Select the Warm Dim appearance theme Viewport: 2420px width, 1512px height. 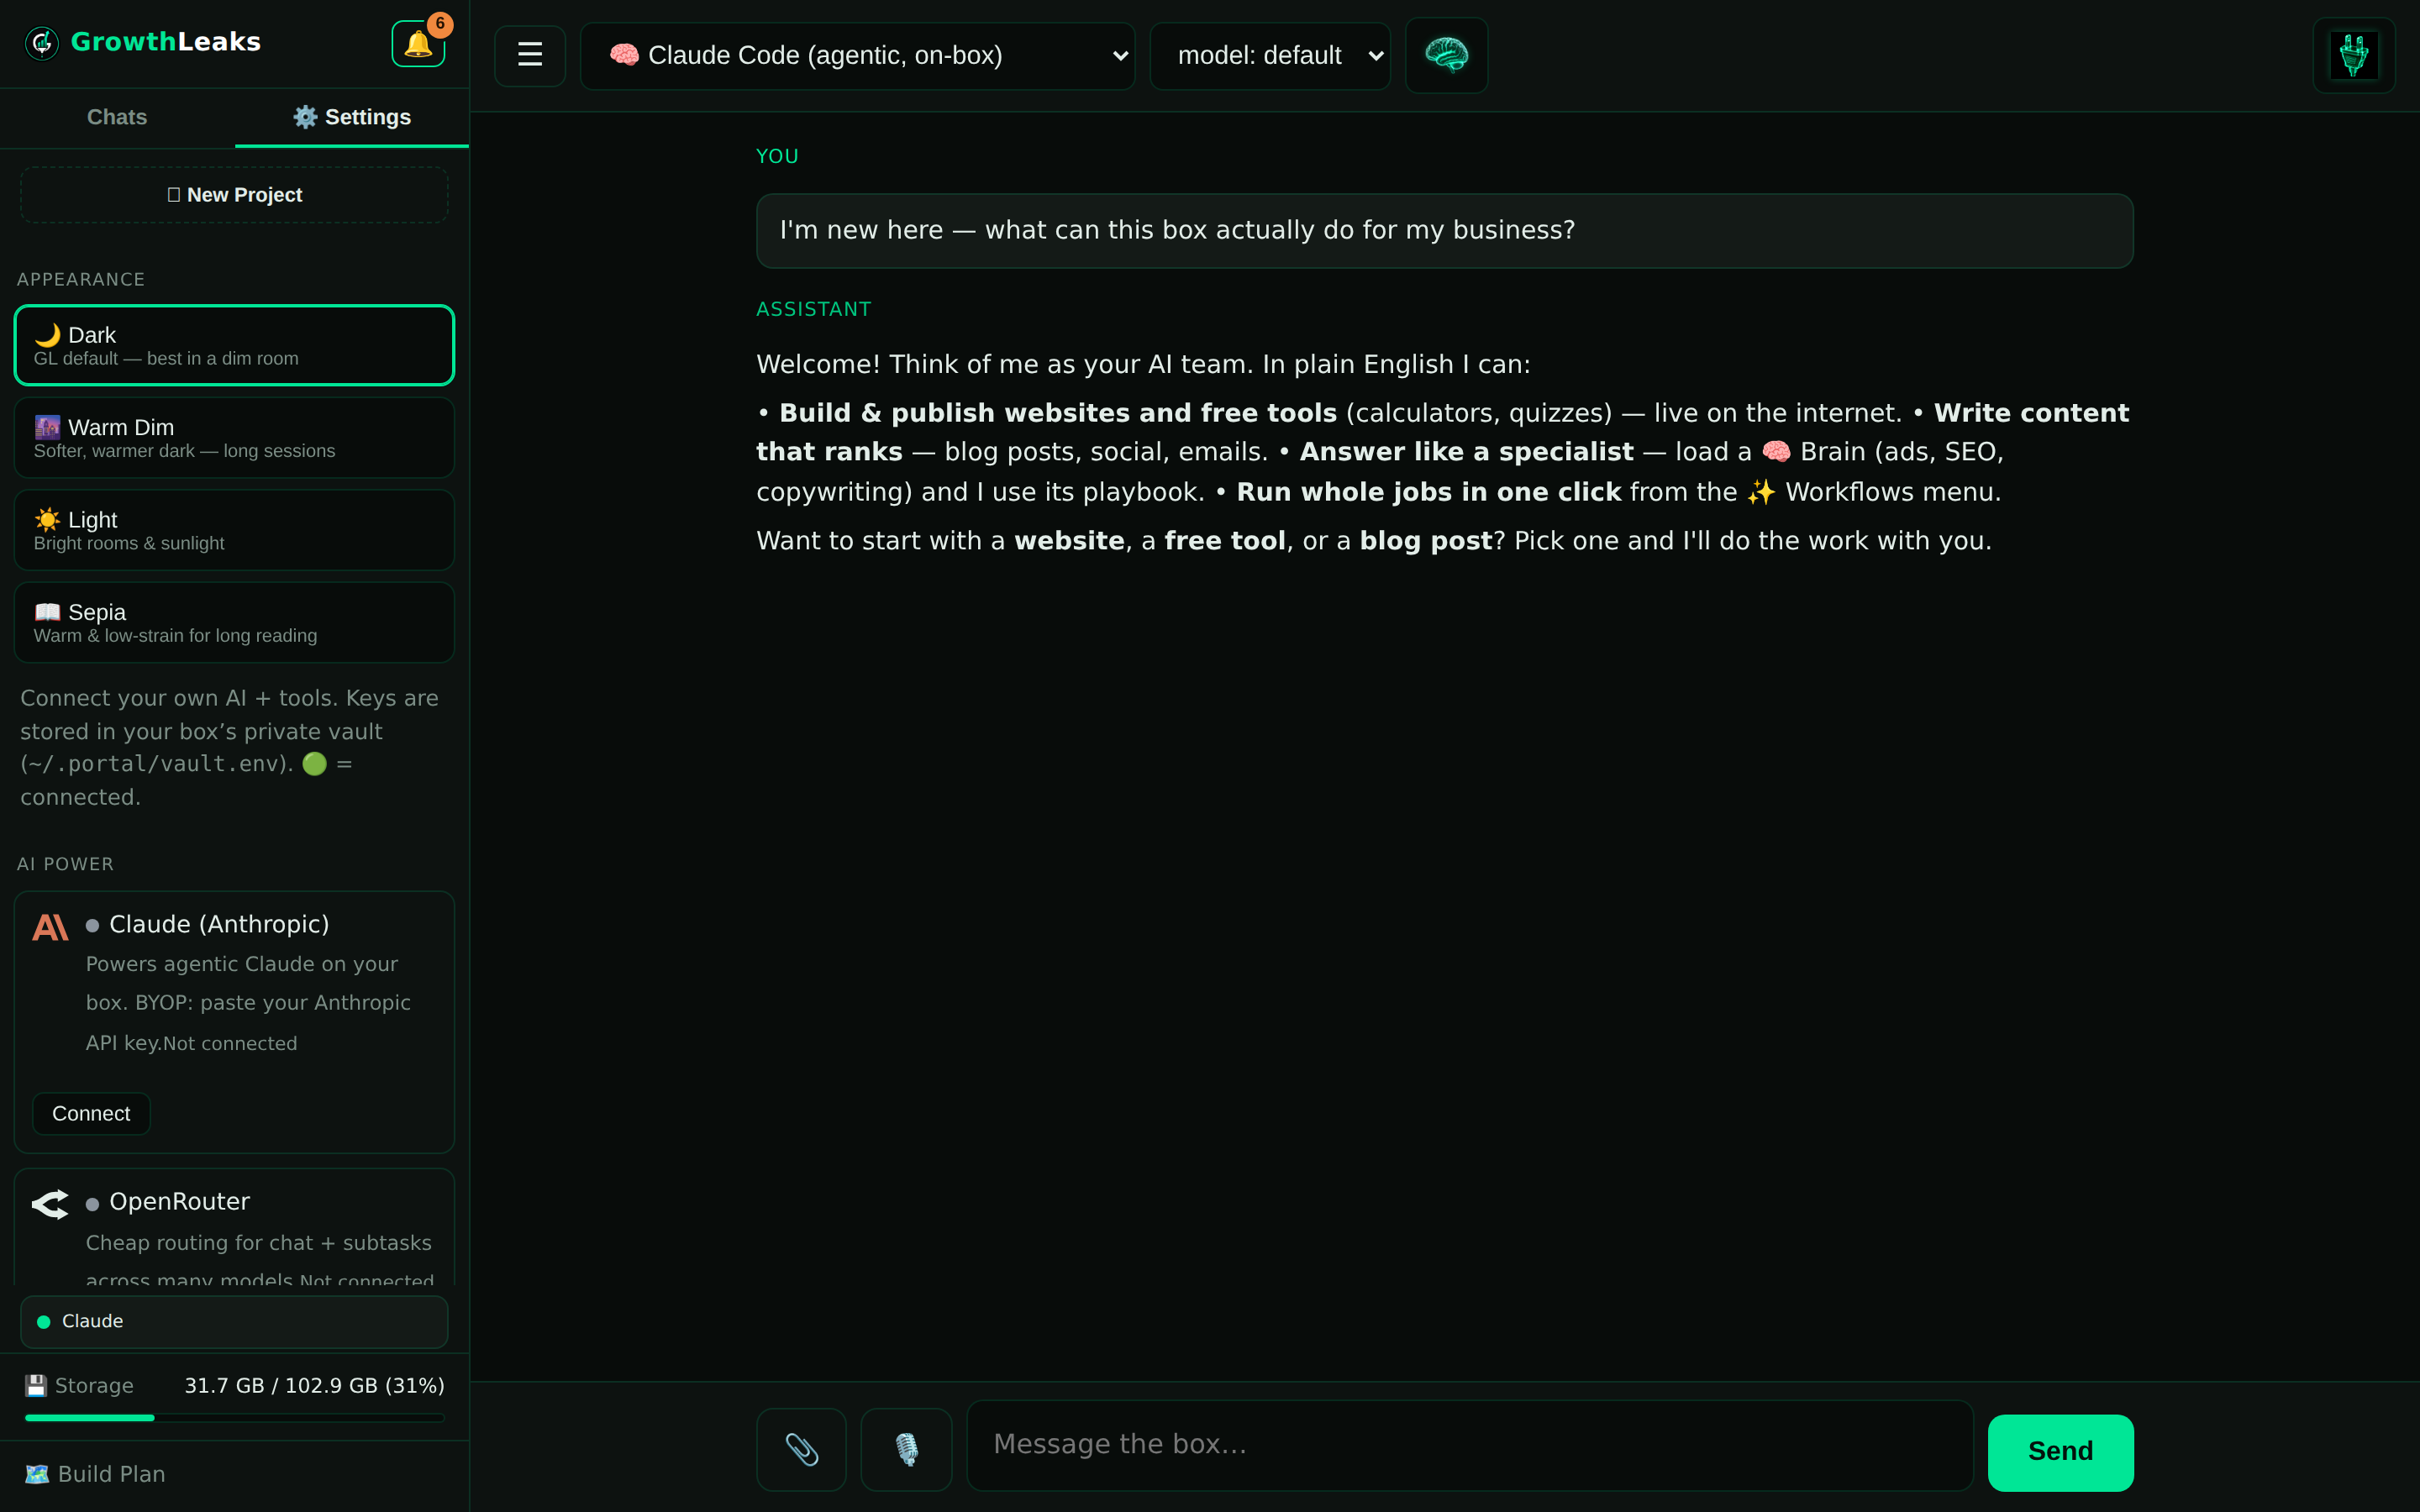click(x=234, y=438)
